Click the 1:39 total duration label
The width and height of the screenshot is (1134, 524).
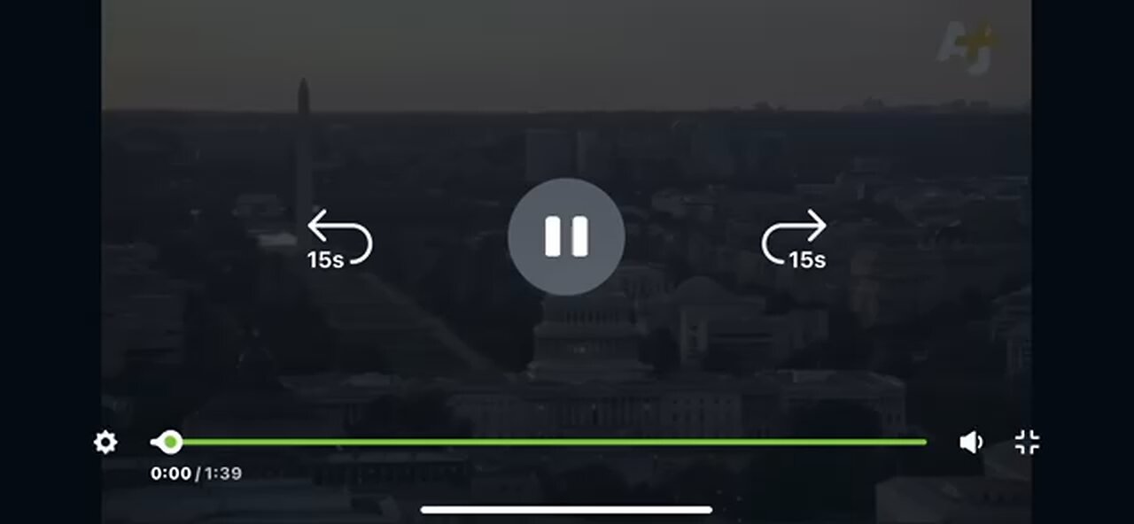pos(223,474)
